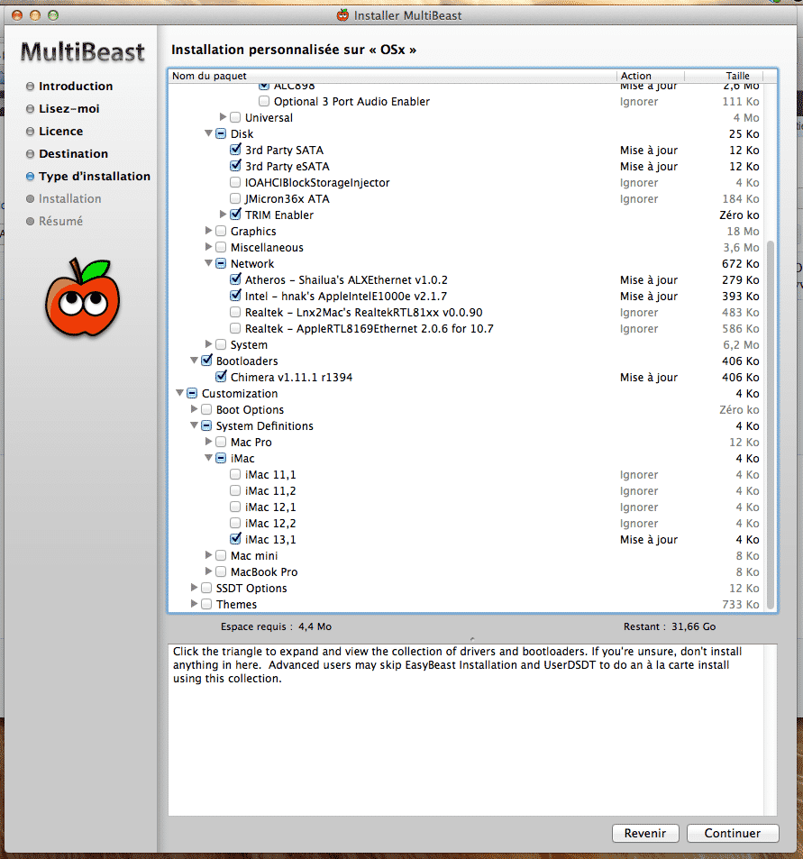Click the Continuer button
Image resolution: width=803 pixels, height=859 pixels.
[x=732, y=833]
